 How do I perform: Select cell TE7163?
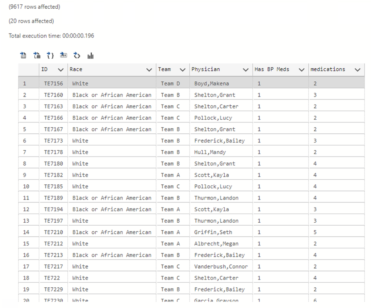pyautogui.click(x=54, y=106)
